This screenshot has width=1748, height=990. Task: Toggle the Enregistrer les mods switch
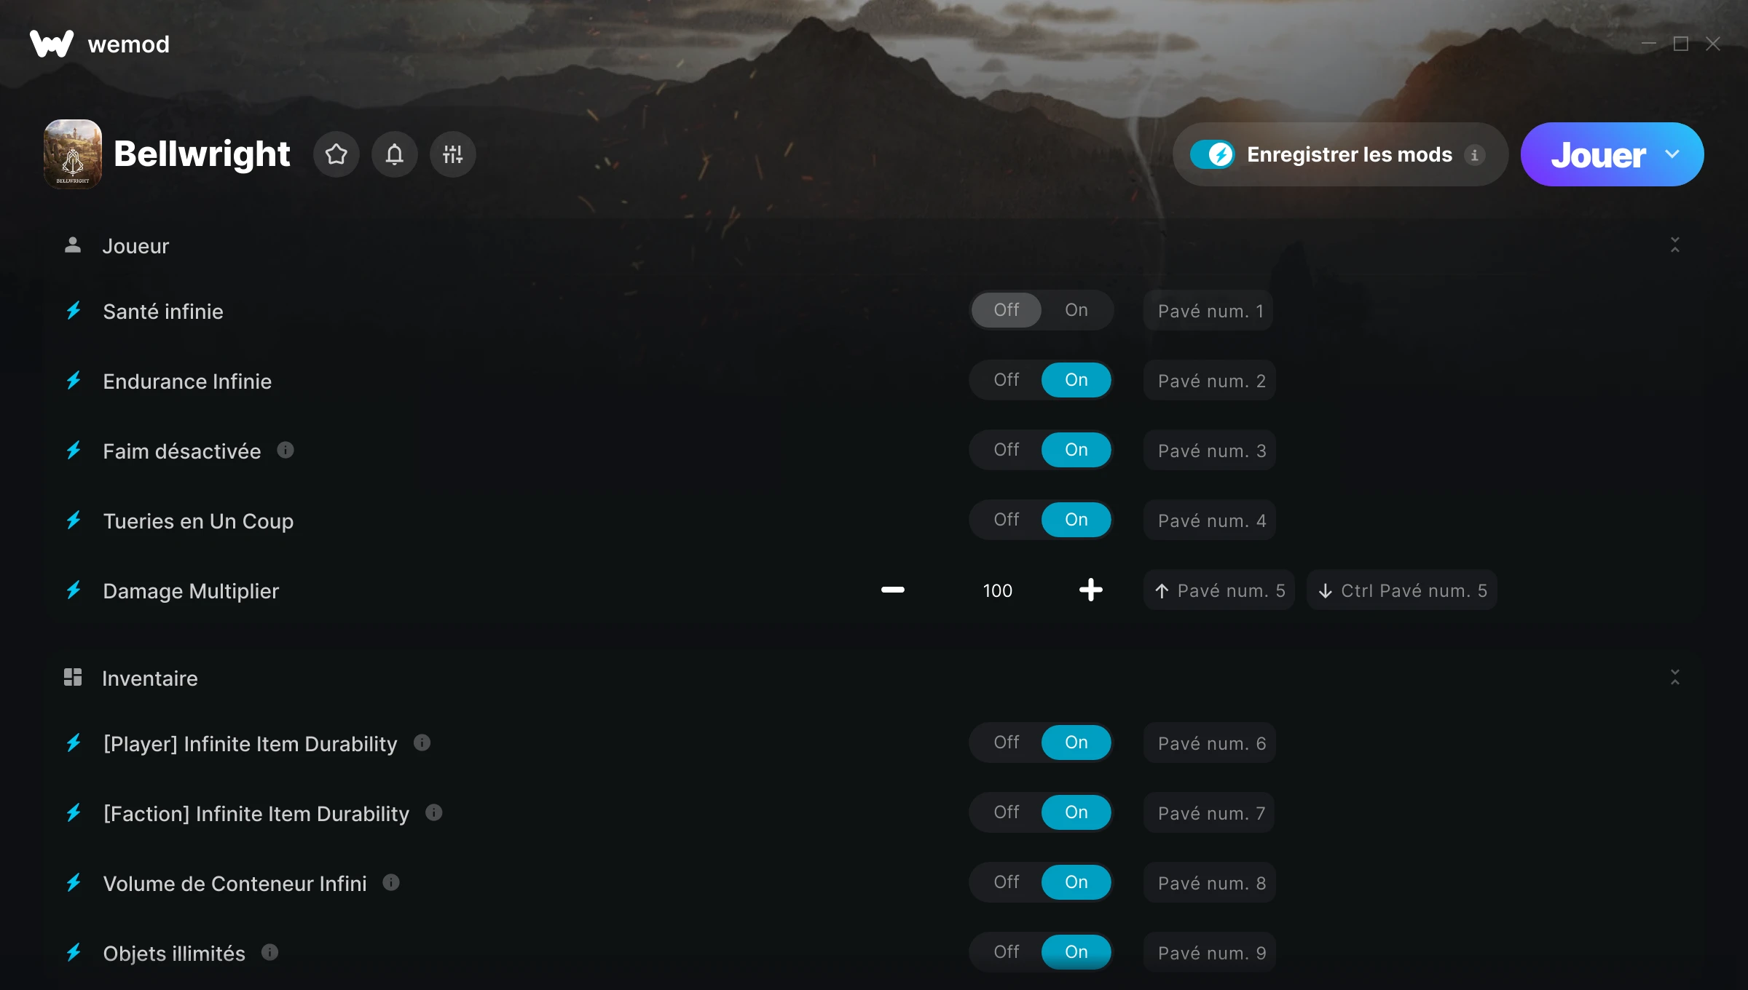click(x=1212, y=154)
